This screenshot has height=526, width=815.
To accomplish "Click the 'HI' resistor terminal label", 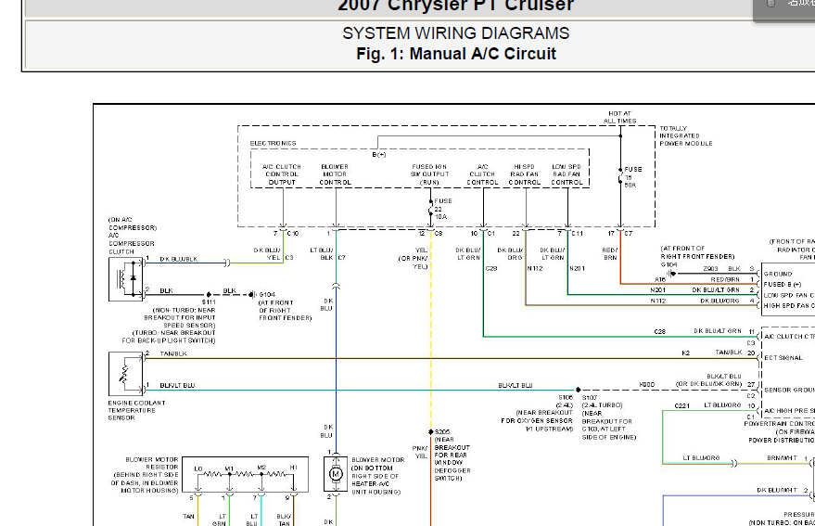I will click(294, 468).
